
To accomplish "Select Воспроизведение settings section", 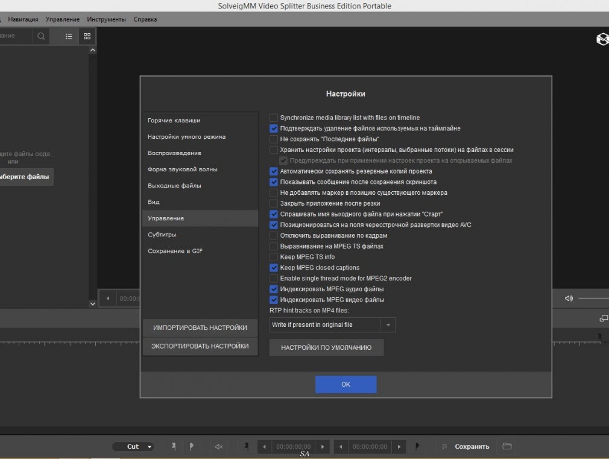I will point(200,153).
